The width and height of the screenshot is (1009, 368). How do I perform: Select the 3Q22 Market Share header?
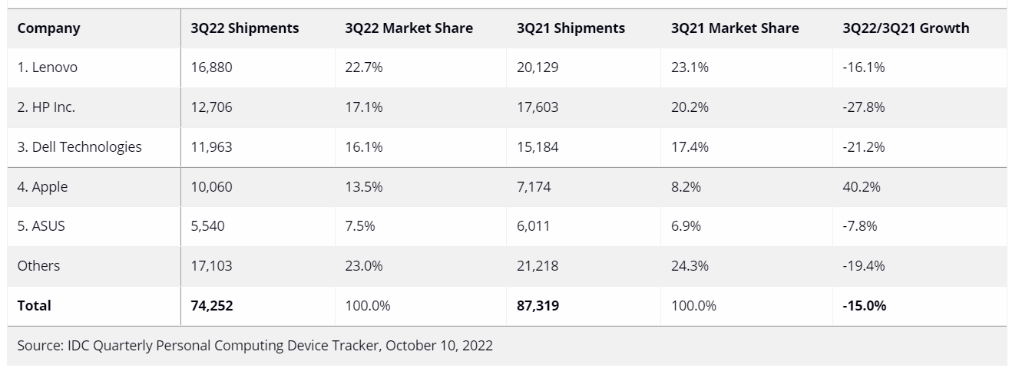coord(409,28)
